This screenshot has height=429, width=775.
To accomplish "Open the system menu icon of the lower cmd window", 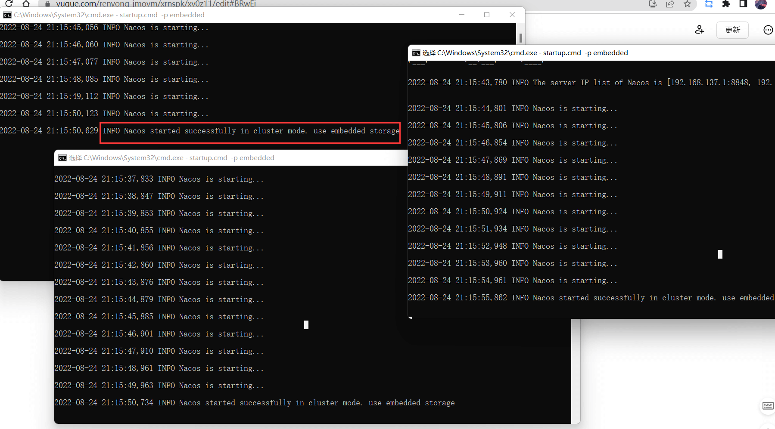I will [62, 158].
